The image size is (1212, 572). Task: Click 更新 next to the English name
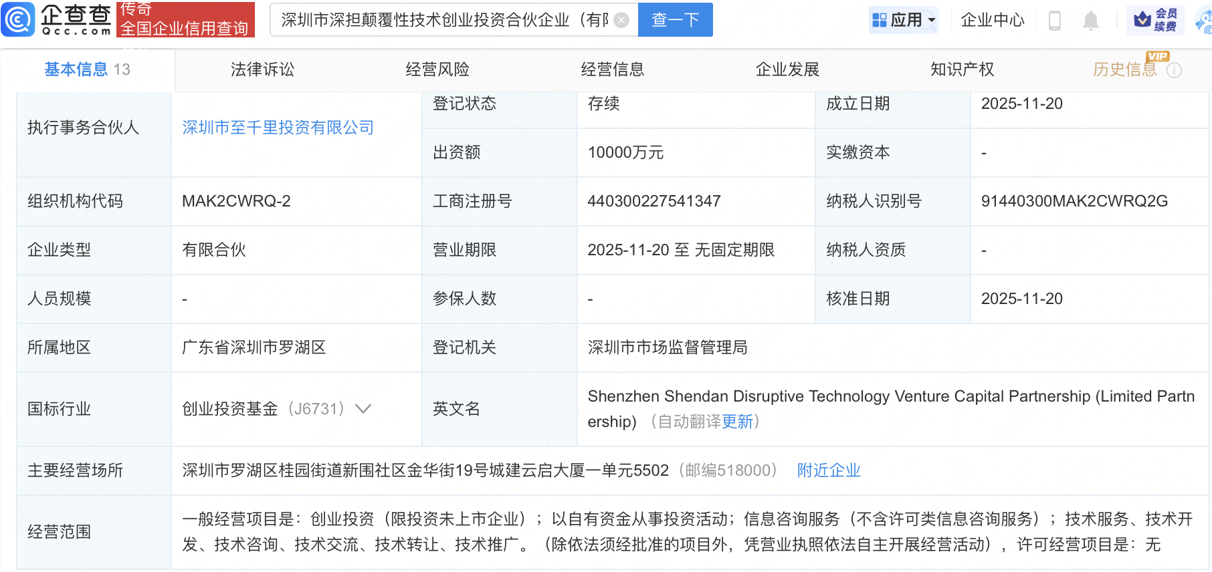click(x=737, y=422)
